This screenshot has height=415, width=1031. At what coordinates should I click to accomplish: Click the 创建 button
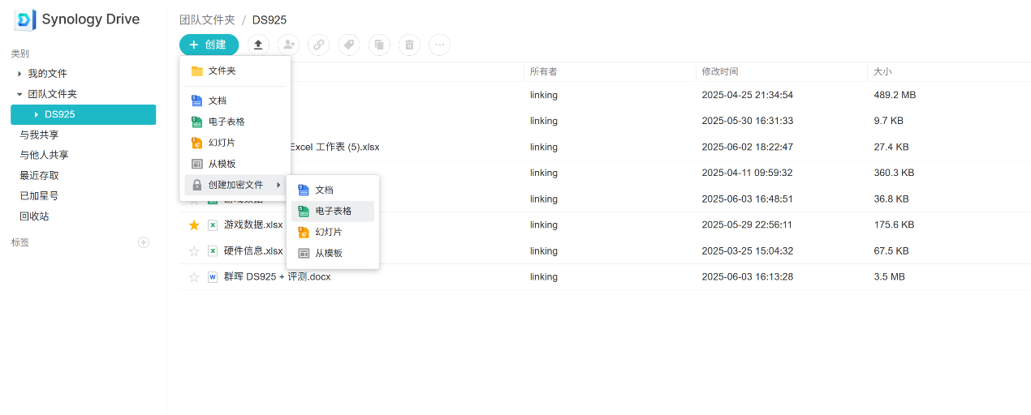pos(209,45)
